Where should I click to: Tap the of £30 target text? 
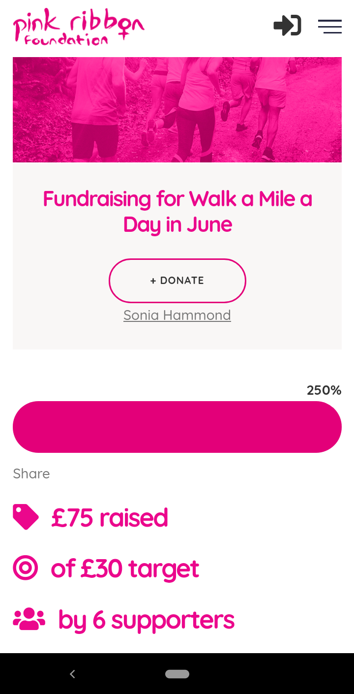125,569
